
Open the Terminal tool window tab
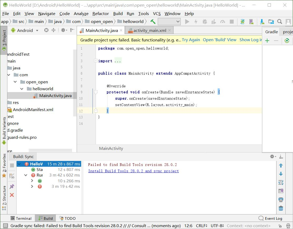click(21, 218)
